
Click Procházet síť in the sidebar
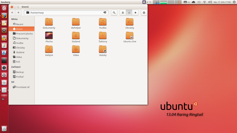tap(21, 87)
